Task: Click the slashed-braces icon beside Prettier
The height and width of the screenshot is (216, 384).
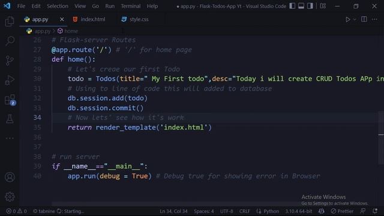Action: (322, 211)
